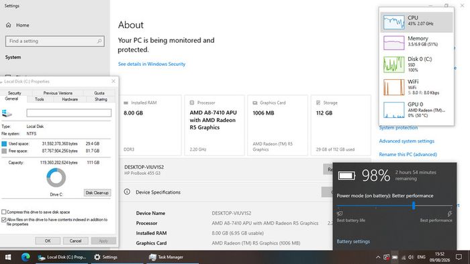Viewport: 470px width, 264px height.
Task: Switch to Local Disk (C:) Properties taskbar item
Action: click(62, 257)
